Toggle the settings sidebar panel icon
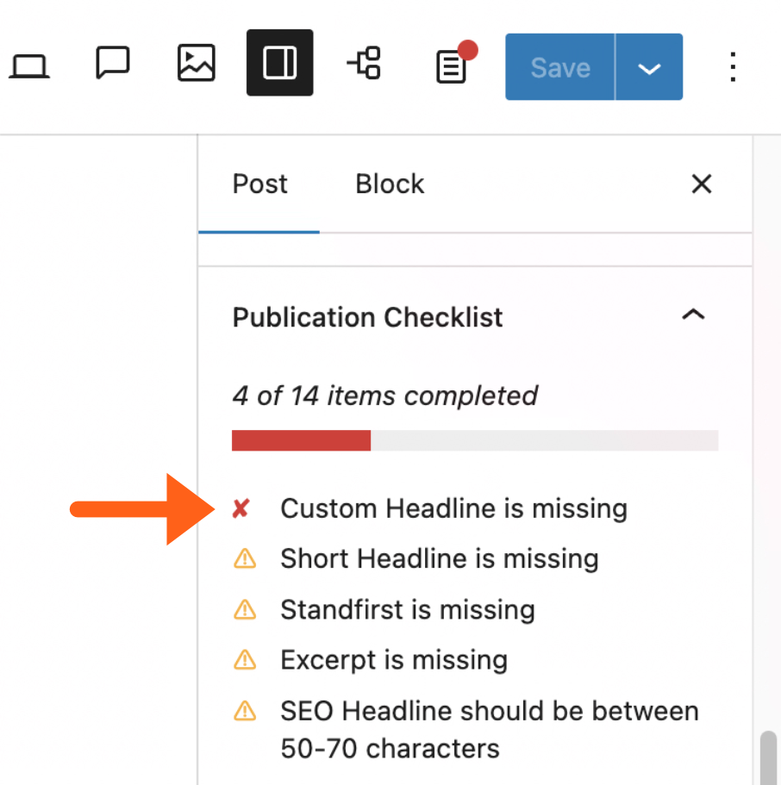 [x=279, y=63]
